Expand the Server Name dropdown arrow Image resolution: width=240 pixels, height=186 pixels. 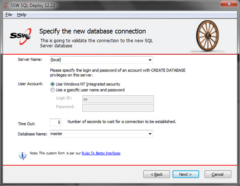tap(150, 60)
